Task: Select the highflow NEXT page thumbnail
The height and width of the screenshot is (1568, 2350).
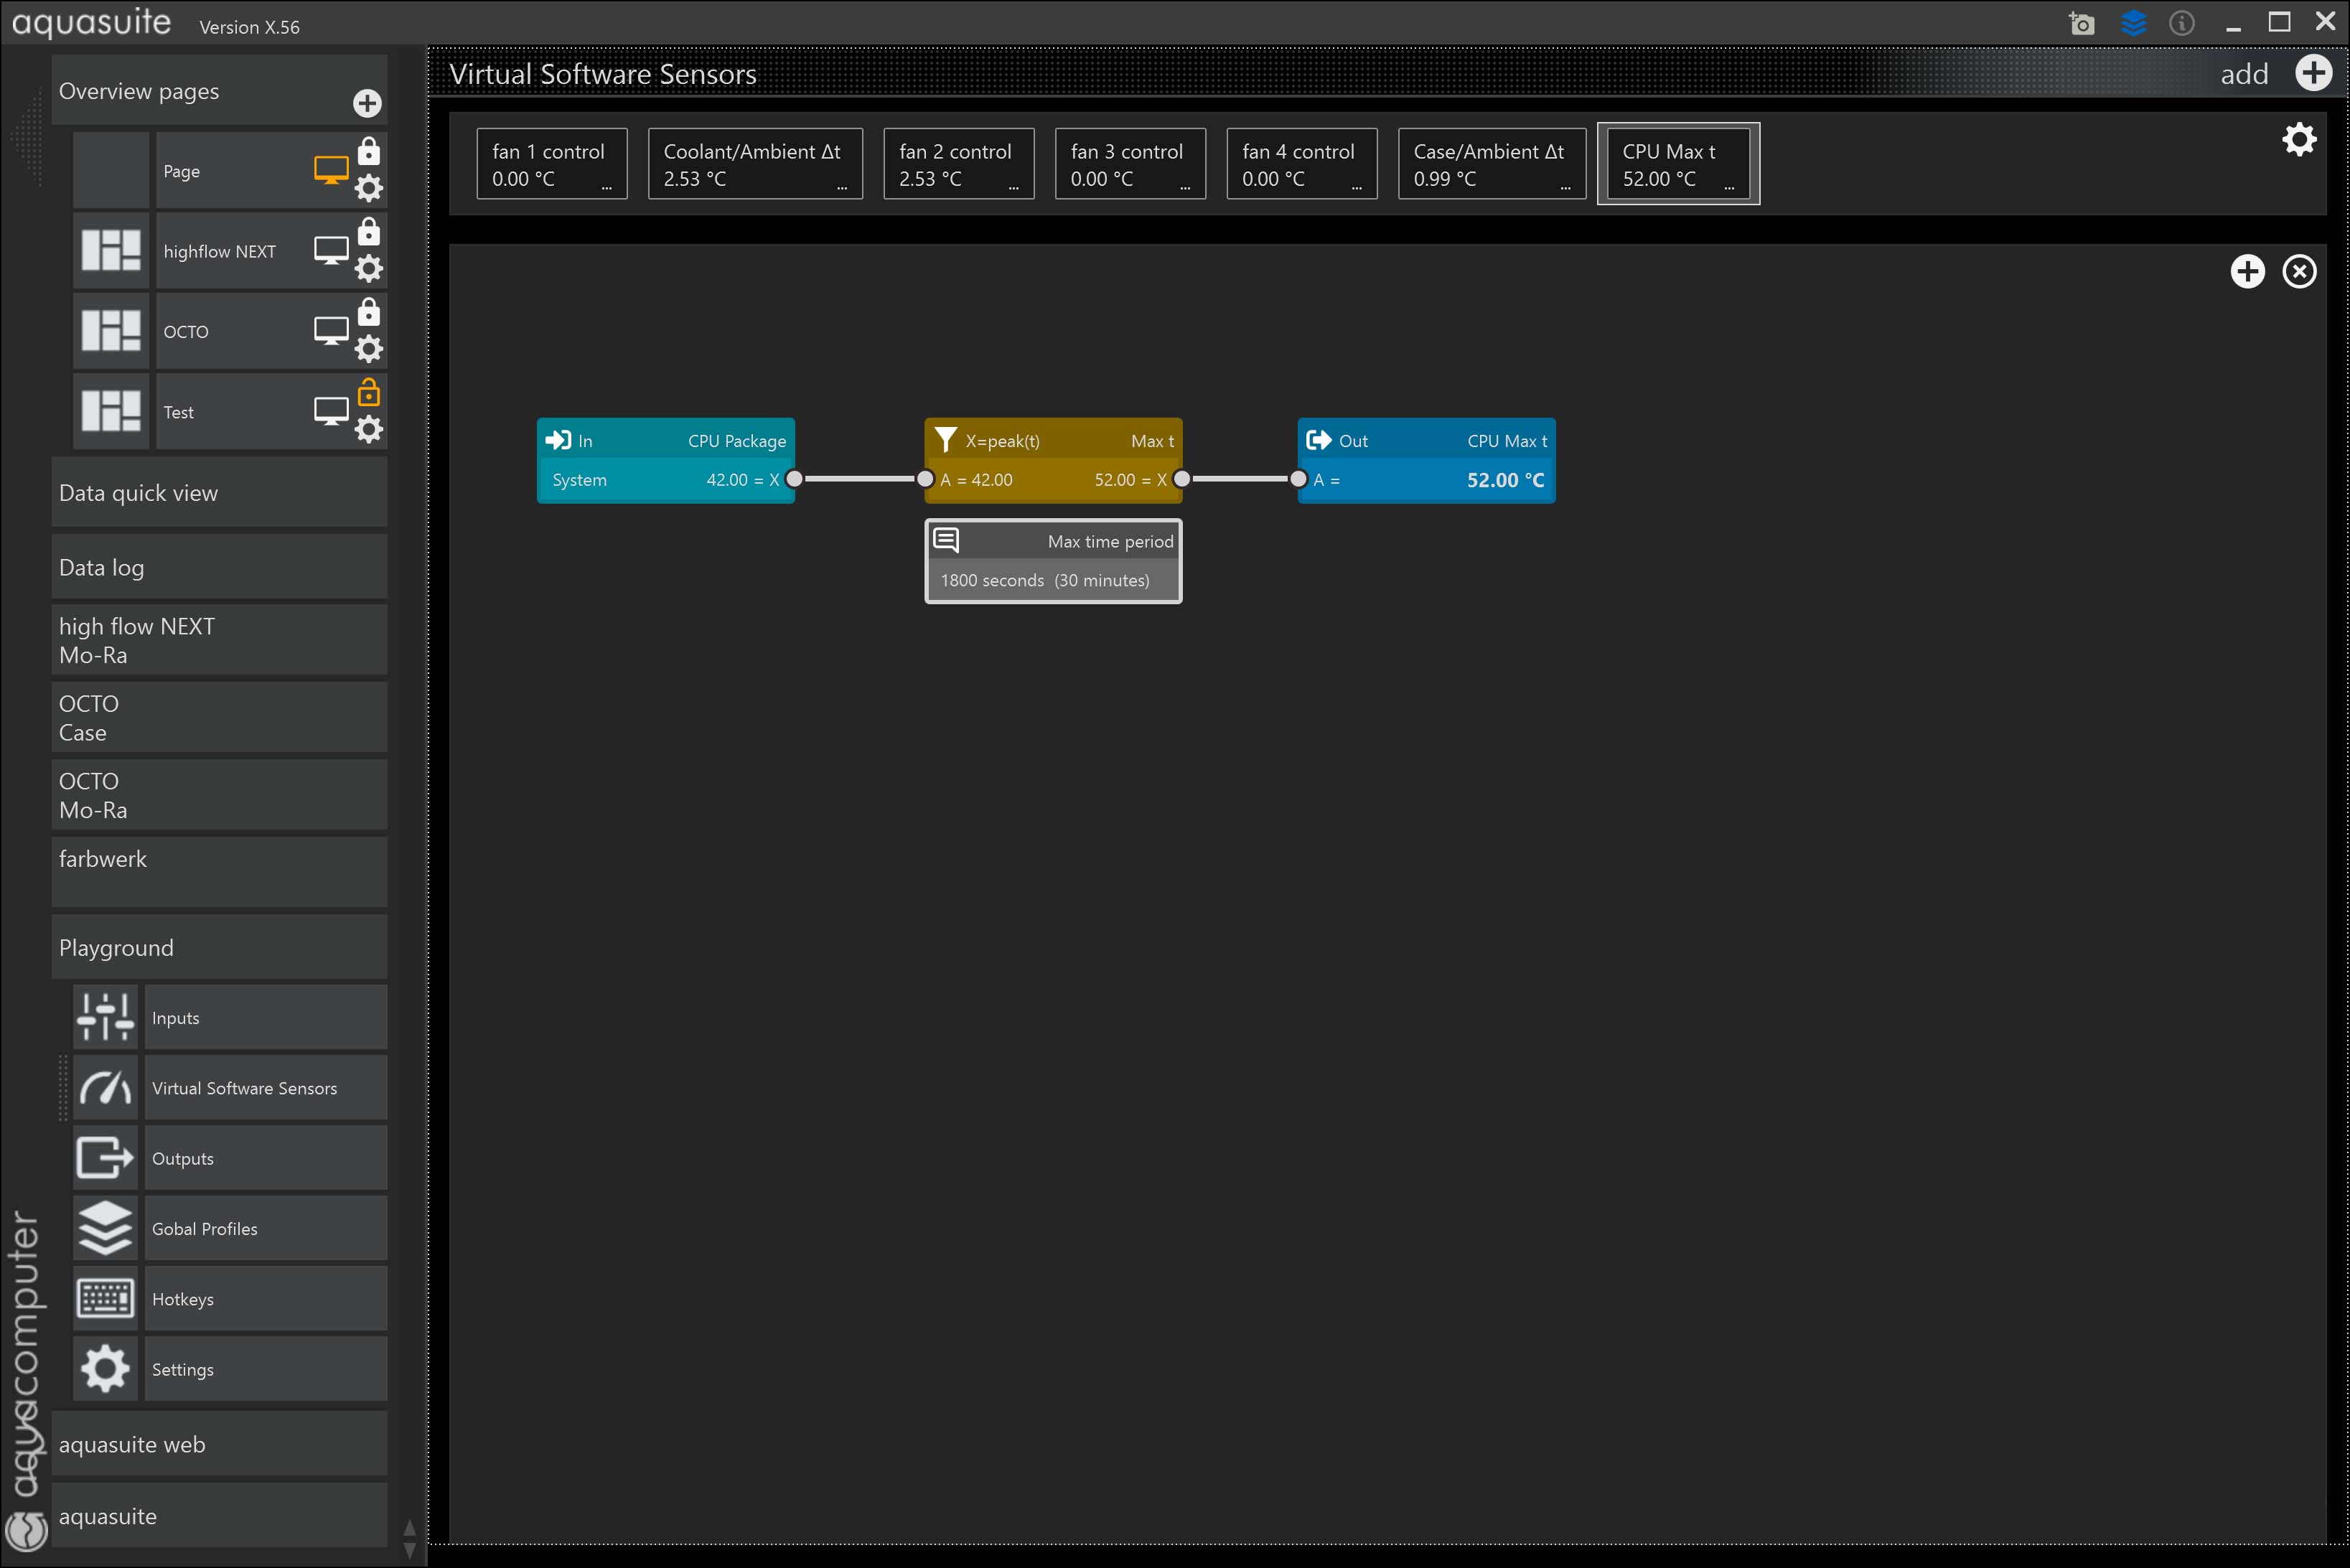Action: pyautogui.click(x=111, y=251)
